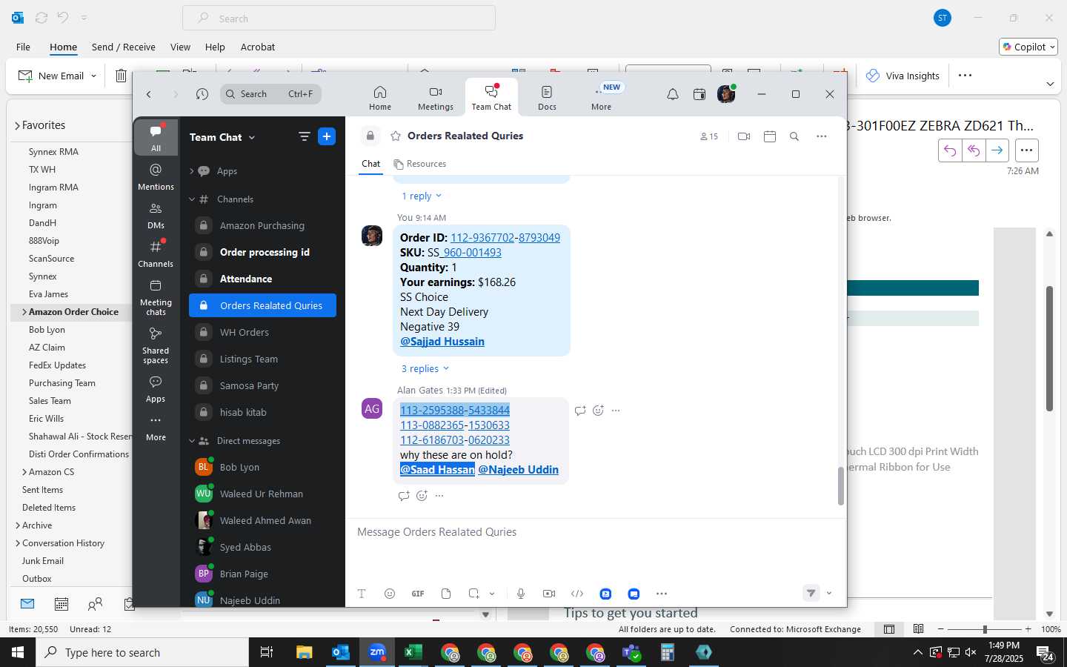1067x667 pixels.
Task: Attach a file to message
Action: coord(446,594)
